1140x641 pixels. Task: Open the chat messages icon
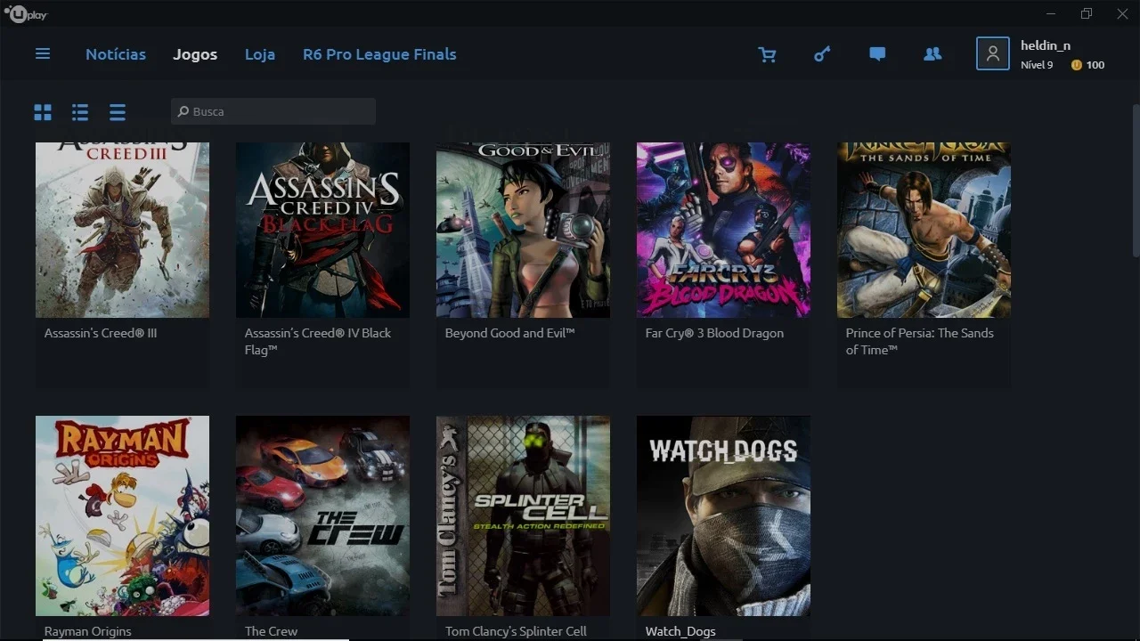click(877, 54)
